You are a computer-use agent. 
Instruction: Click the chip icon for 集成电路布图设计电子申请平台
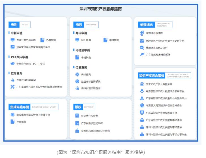[x=12, y=115]
